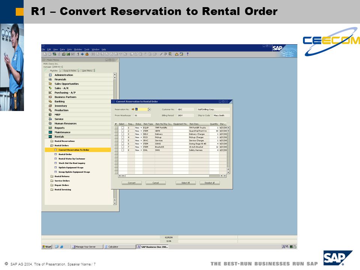The image size is (360, 270).
Task: Tick Select checkbox for Delivery Charges row
Action: coord(123,134)
